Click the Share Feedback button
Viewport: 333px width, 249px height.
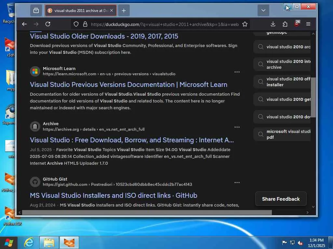pos(281,199)
